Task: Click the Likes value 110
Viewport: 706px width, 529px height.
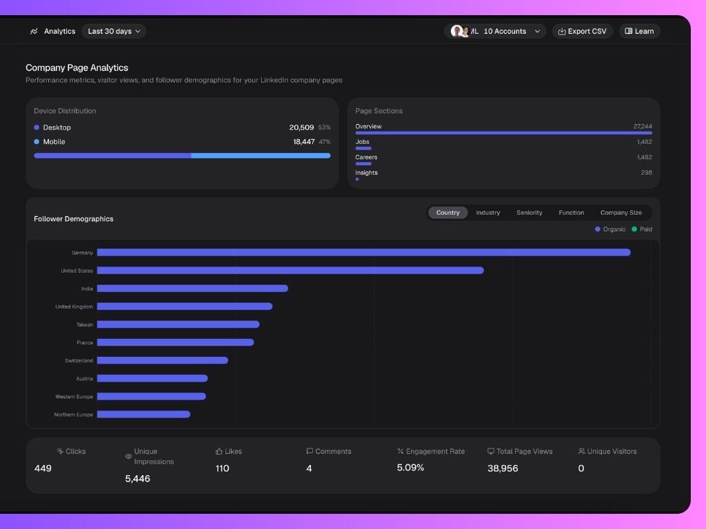Action: point(223,468)
